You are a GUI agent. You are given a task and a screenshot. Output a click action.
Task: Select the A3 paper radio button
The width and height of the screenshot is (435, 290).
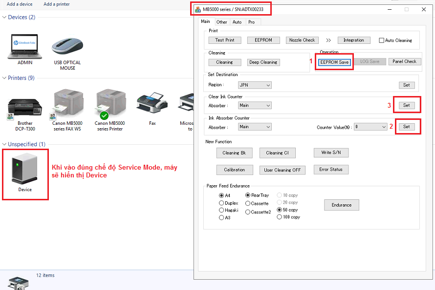tap(221, 218)
